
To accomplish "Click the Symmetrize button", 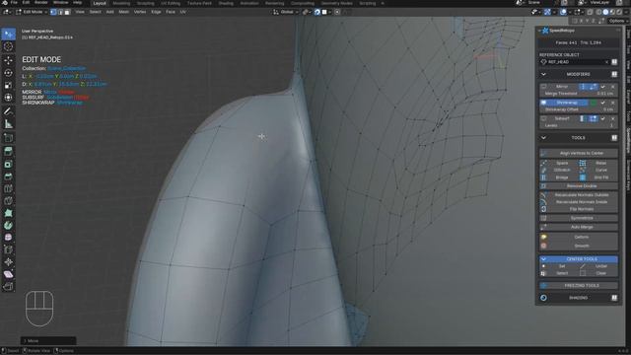I will 579,218.
